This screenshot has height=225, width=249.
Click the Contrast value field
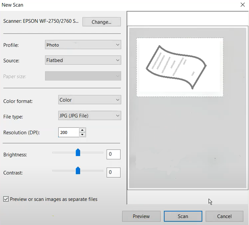(113, 172)
